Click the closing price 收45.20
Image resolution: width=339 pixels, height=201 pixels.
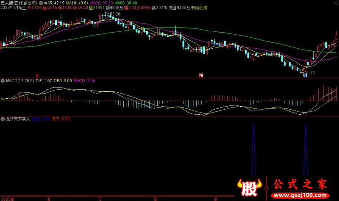(81, 8)
